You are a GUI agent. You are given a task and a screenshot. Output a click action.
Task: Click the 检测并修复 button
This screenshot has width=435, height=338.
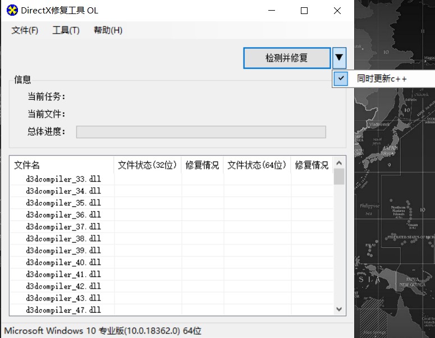pyautogui.click(x=287, y=58)
